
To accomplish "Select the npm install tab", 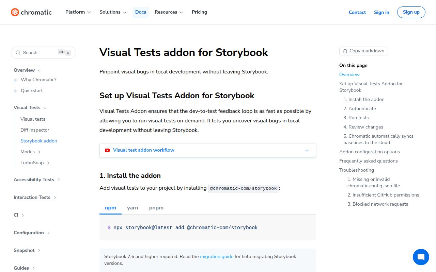I will click(110, 208).
